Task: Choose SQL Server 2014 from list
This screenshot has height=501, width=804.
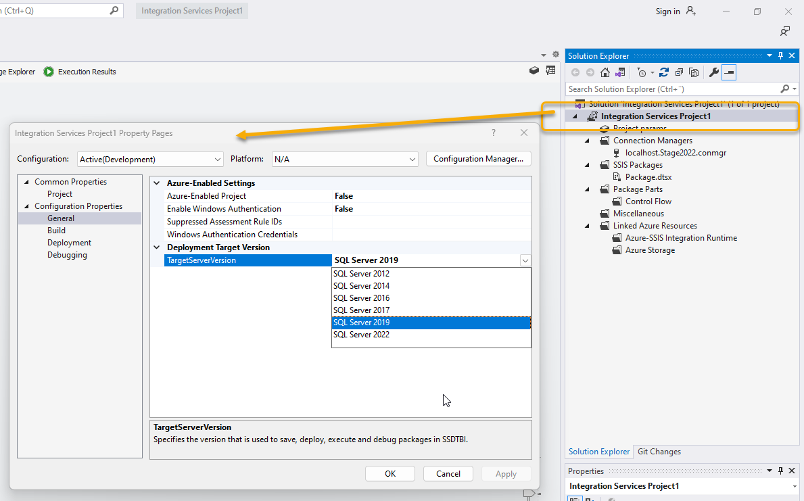Action: tap(431, 286)
